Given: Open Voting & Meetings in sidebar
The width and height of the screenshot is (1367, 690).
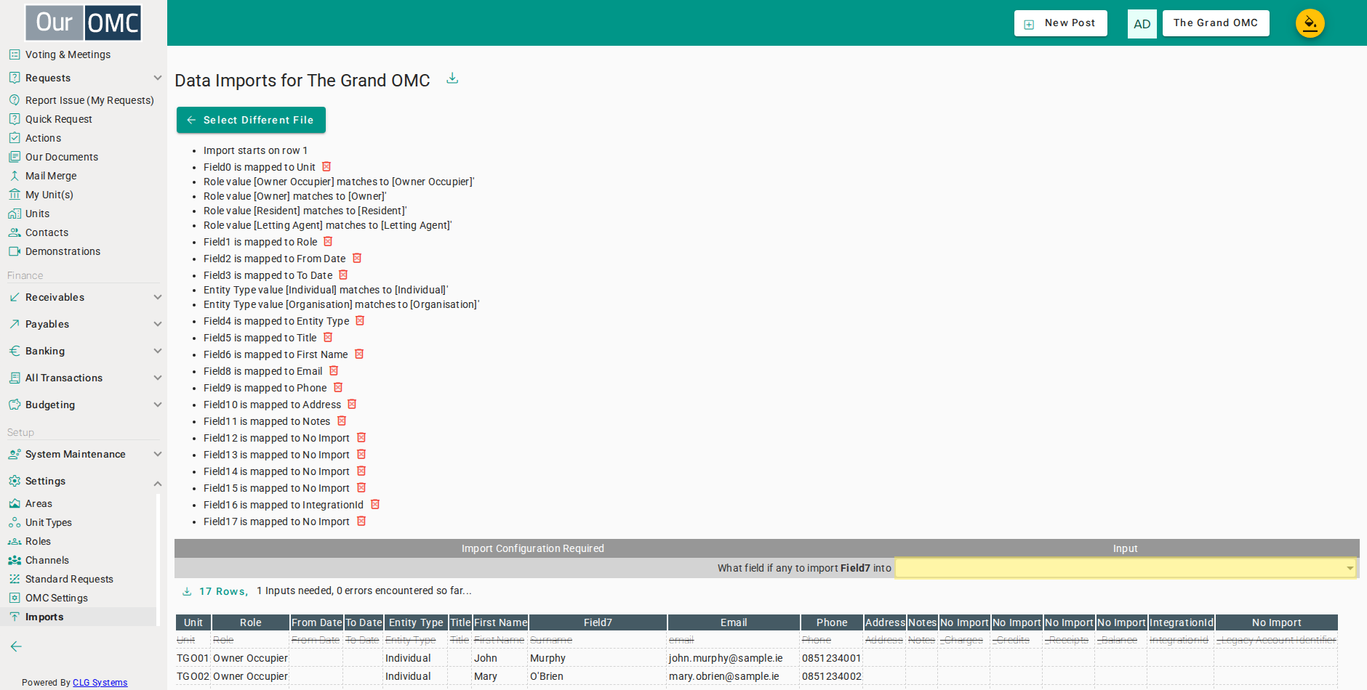Looking at the screenshot, I should [68, 54].
